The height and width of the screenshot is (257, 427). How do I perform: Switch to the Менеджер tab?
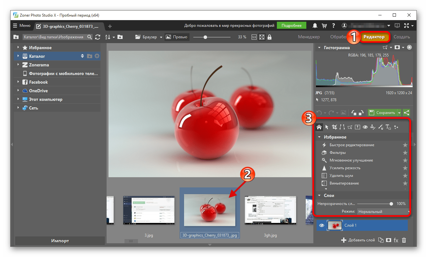[309, 37]
